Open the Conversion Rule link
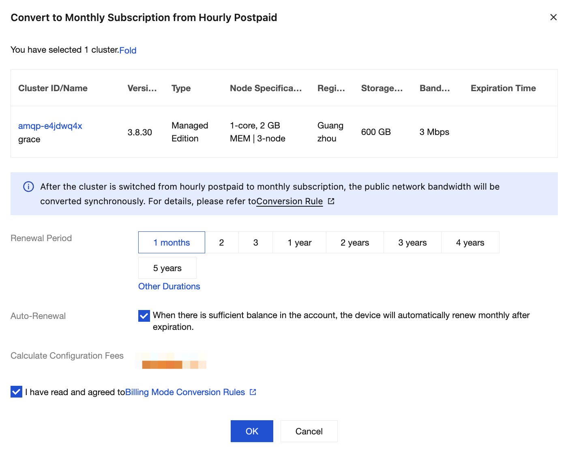Viewport: 566px width, 449px height. [x=289, y=201]
